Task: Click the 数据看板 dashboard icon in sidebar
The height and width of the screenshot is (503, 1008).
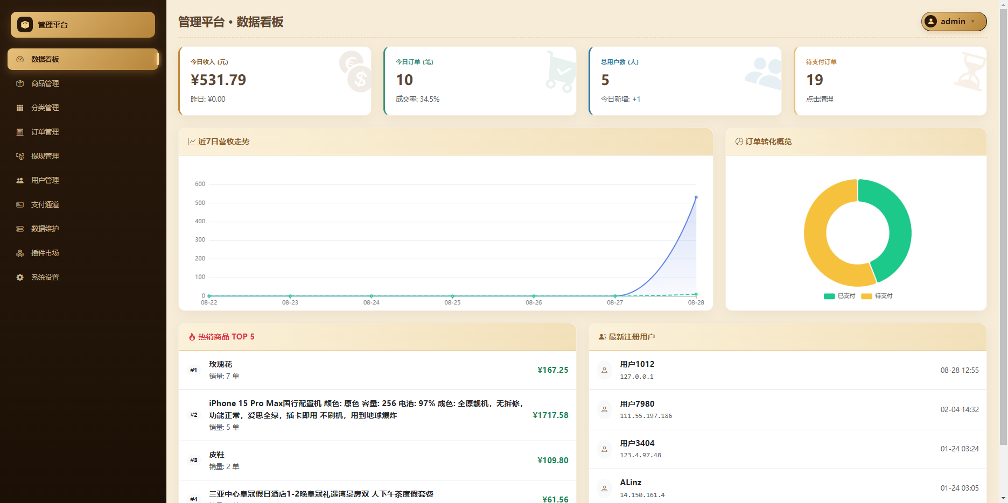Action: tap(20, 59)
